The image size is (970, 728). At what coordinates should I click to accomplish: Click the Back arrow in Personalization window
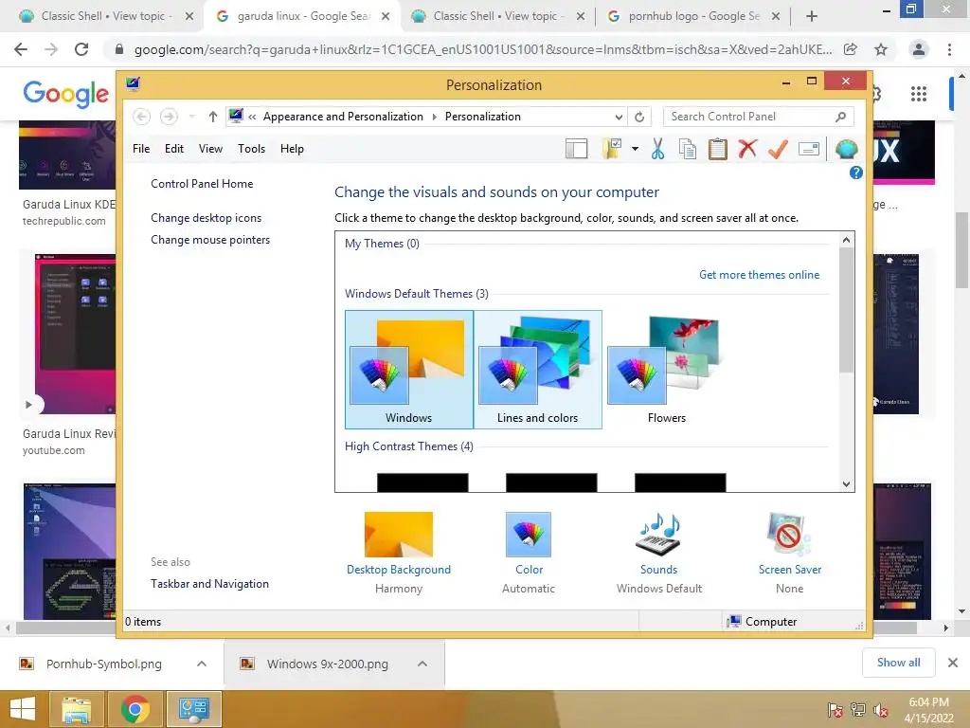[141, 117]
